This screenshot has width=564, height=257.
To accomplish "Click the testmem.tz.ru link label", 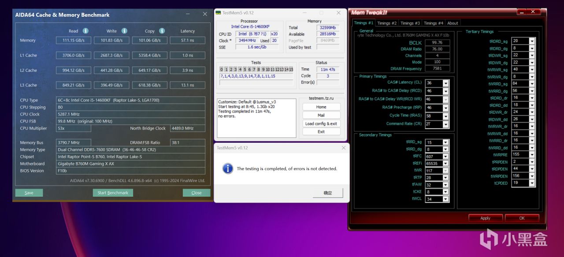I will (x=321, y=99).
